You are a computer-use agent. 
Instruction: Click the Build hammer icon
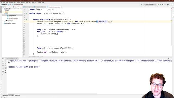(141, 5)
